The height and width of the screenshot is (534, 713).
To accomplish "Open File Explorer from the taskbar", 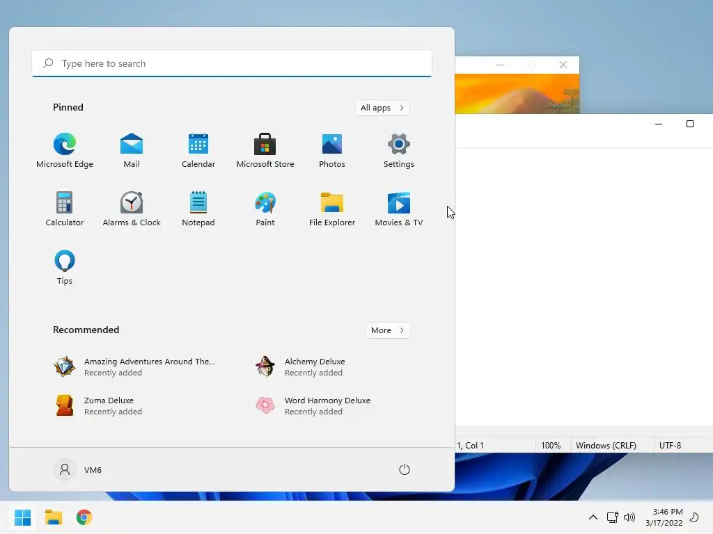I will click(53, 517).
